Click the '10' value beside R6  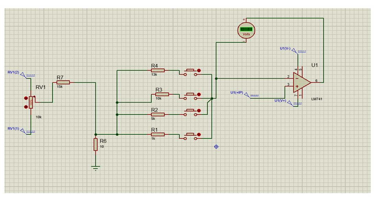point(102,147)
